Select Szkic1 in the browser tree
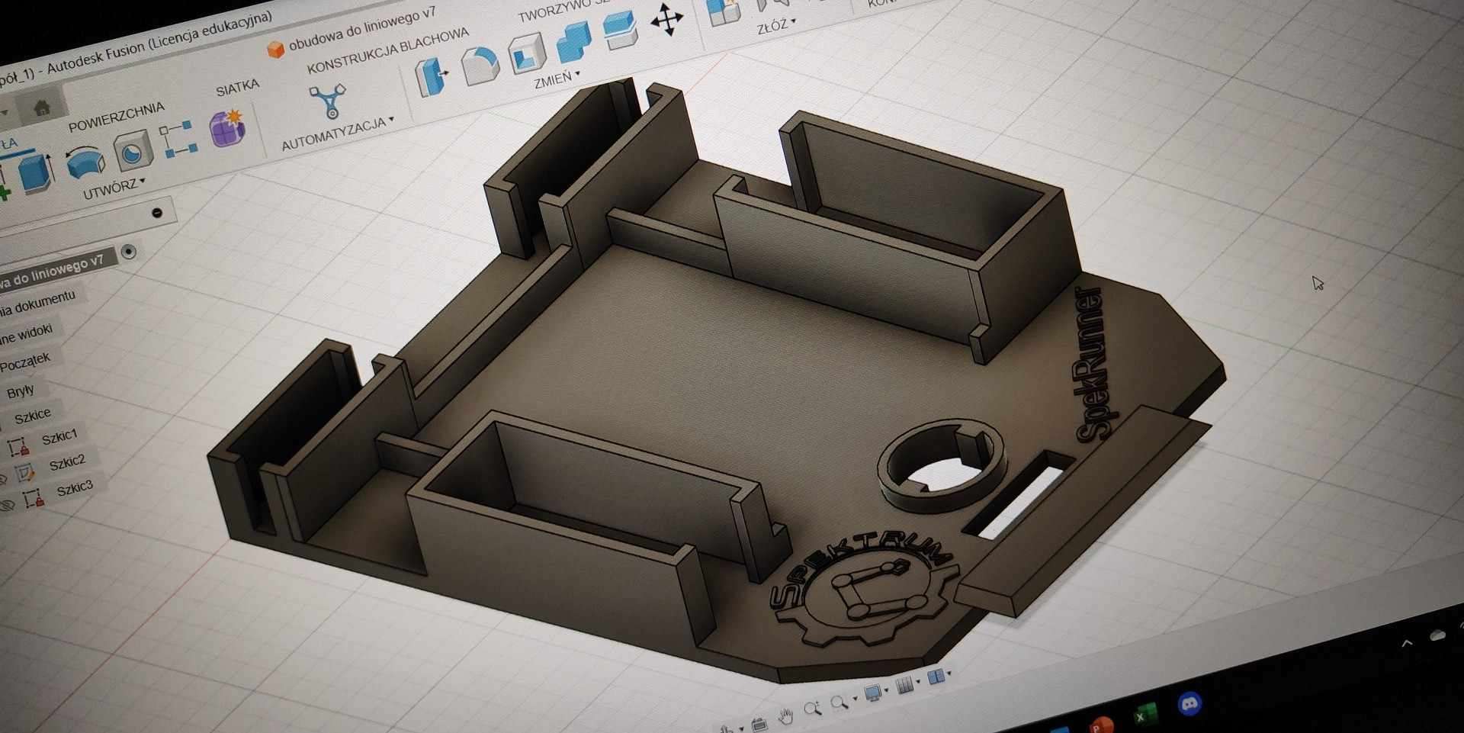The image size is (1464, 733). click(59, 437)
